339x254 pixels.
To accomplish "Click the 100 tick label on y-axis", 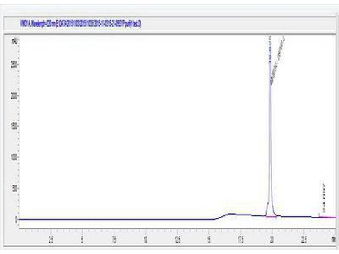I will click(x=14, y=157).
